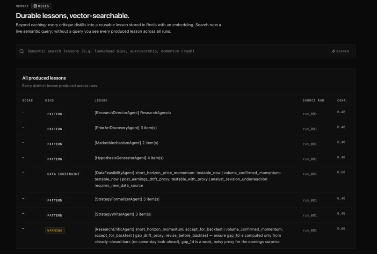
Task: Click the SOURCE RUN column header
Action: (x=313, y=100)
